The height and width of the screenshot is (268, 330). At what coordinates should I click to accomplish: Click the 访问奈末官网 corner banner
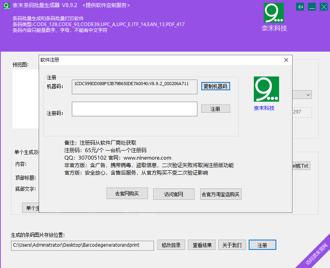pos(316,254)
